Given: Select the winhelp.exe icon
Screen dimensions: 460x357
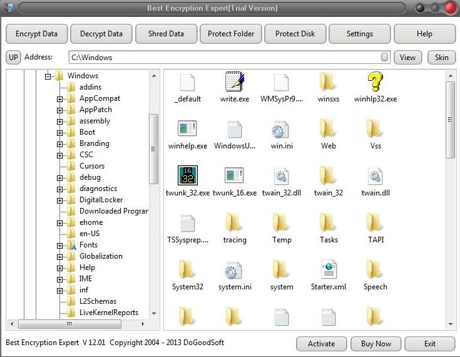Looking at the screenshot, I should coord(187,128).
